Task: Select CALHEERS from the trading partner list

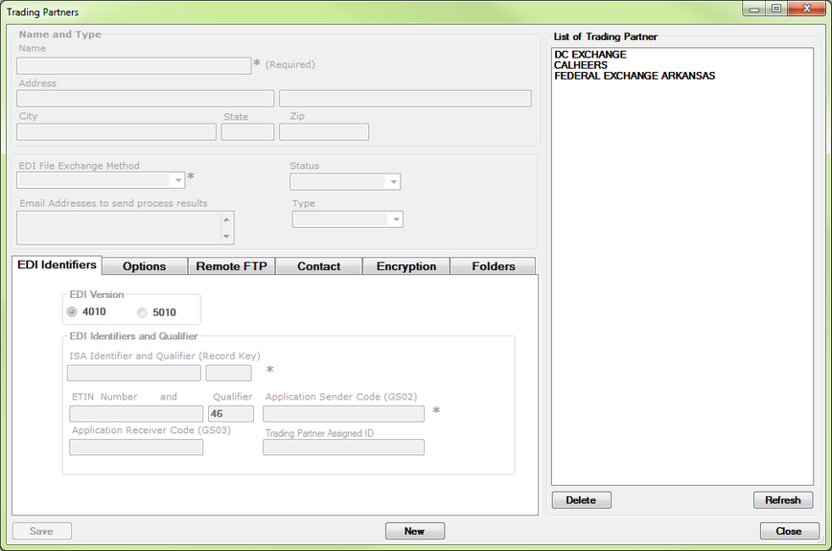Action: (581, 65)
